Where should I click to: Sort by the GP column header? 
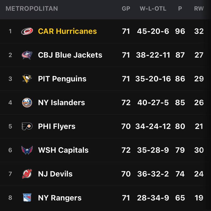pyautogui.click(x=126, y=8)
